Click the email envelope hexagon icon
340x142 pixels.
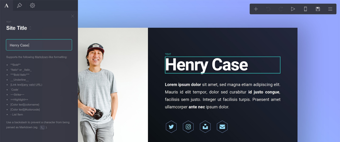click(x=222, y=127)
